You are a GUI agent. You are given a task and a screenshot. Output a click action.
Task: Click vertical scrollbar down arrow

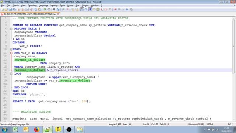(x=234, y=120)
